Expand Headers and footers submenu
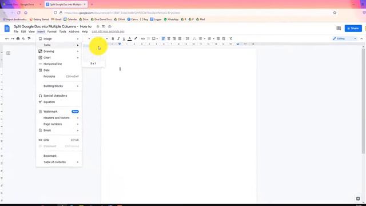This screenshot has height=206, width=366. (x=59, y=118)
